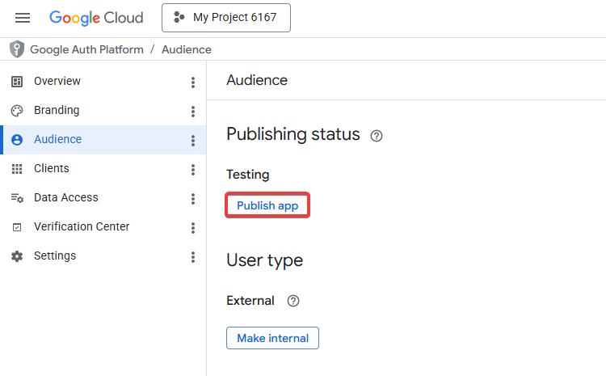Open the Audience more options menu
Viewport: 606px width, 376px height.
coord(193,141)
